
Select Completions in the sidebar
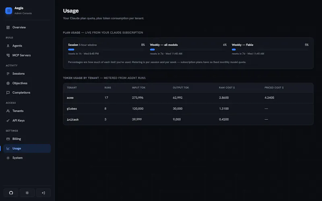point(27,92)
